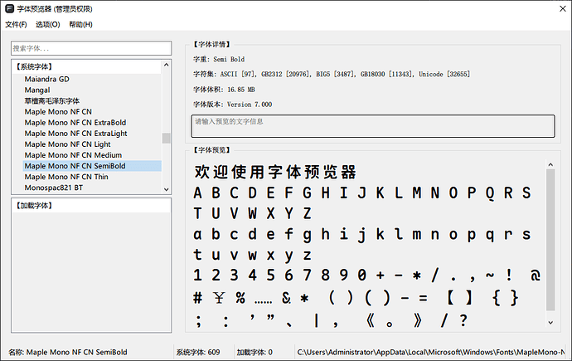The image size is (572, 361).
Task: Click the font preview pane scrollbar
Action: tap(550, 241)
